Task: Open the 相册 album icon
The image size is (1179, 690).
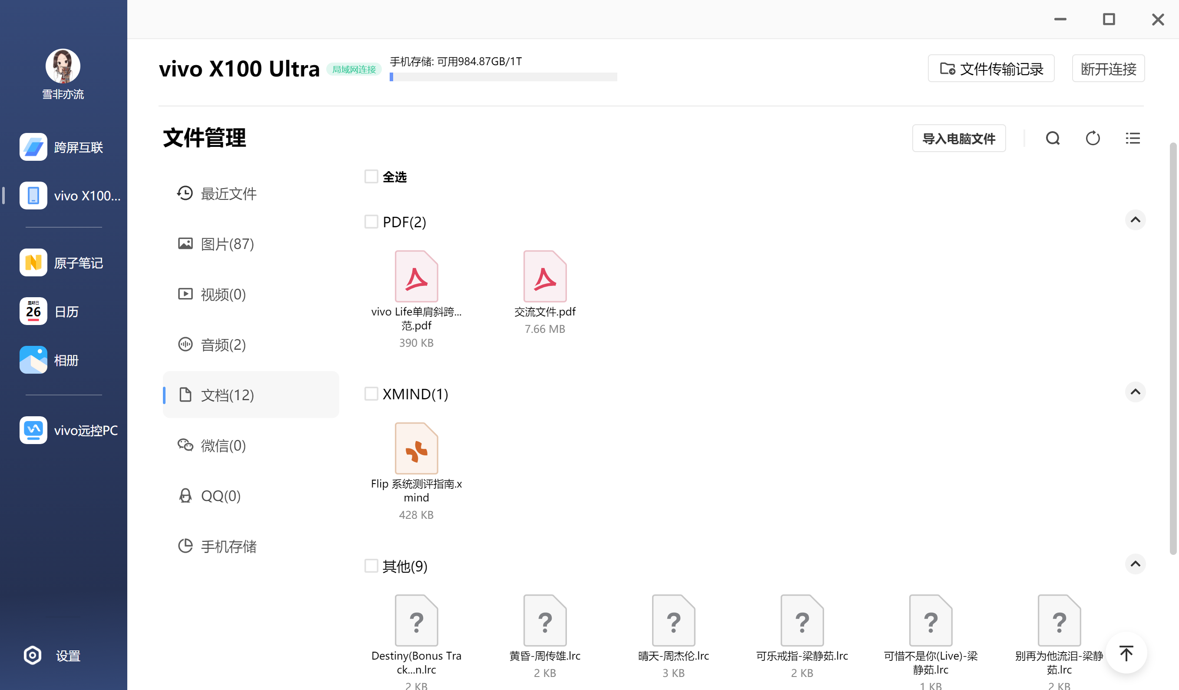Action: (33, 360)
